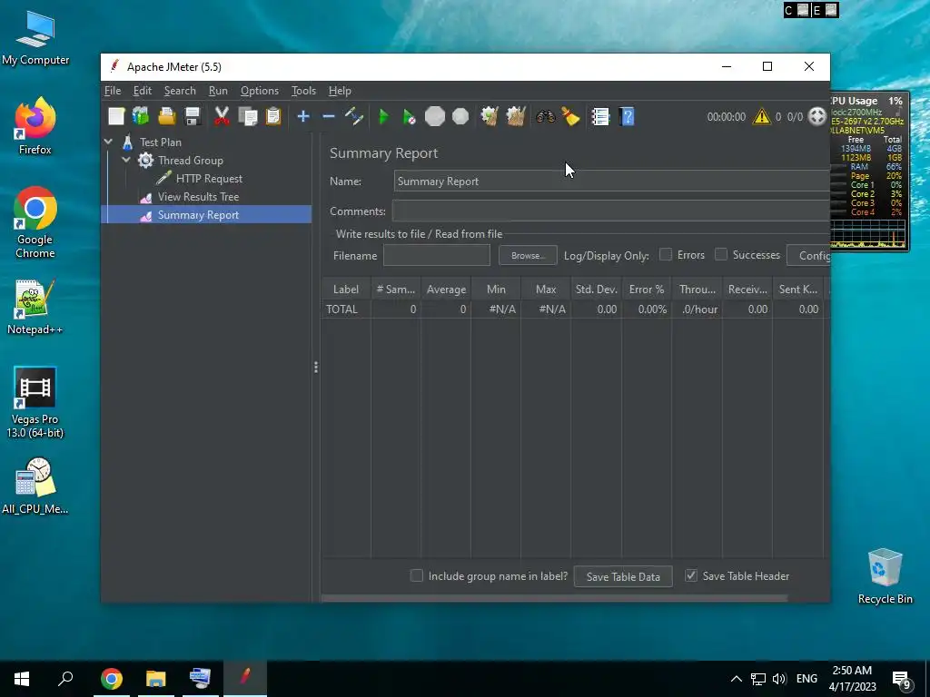Click the Comments input field
The width and height of the screenshot is (930, 697).
pos(611,211)
